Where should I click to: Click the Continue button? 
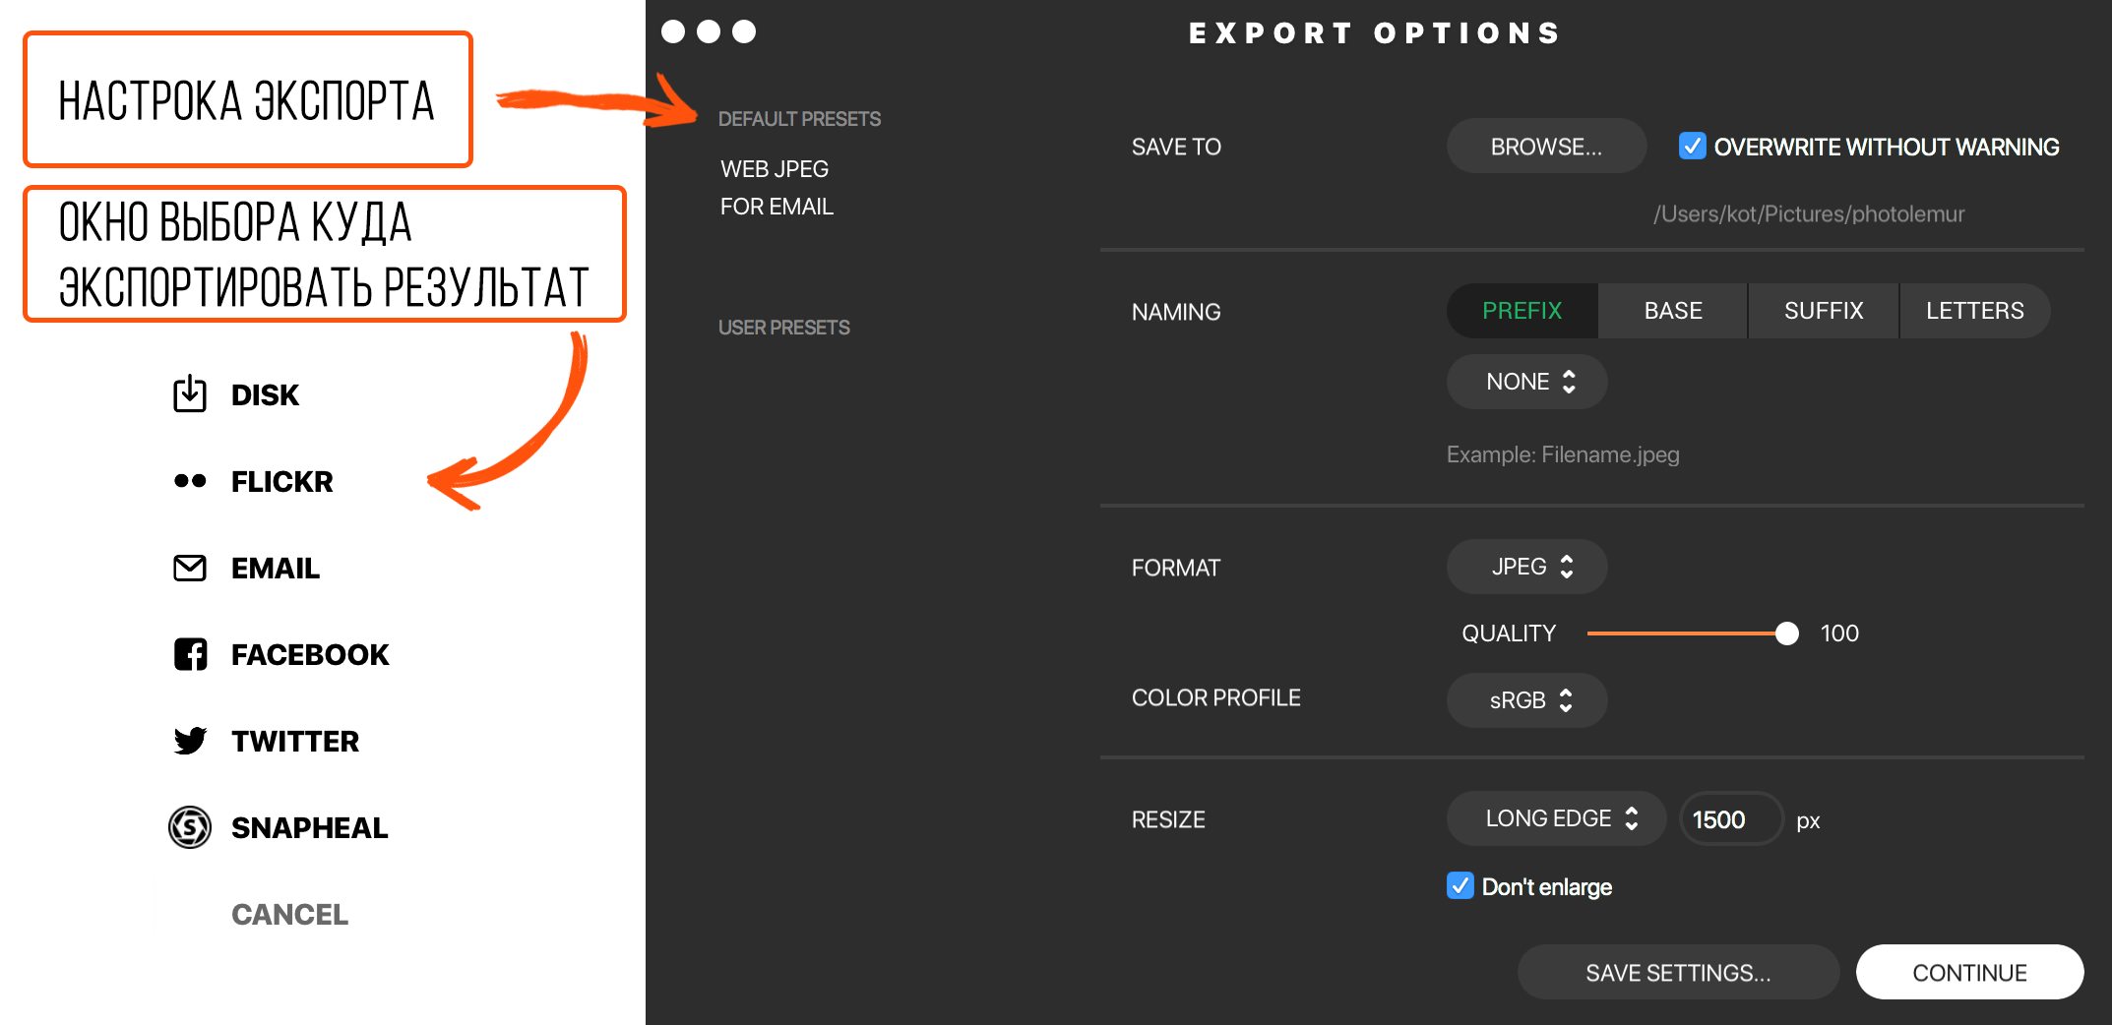[1969, 973]
